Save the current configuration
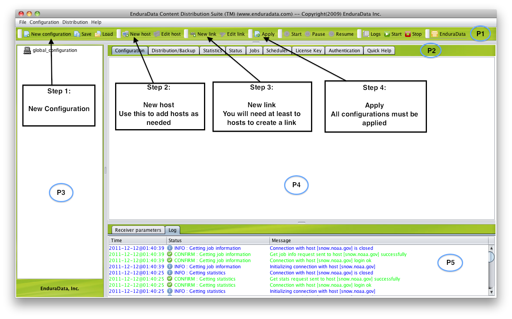Image resolution: width=512 pixels, height=319 pixels. (83, 34)
